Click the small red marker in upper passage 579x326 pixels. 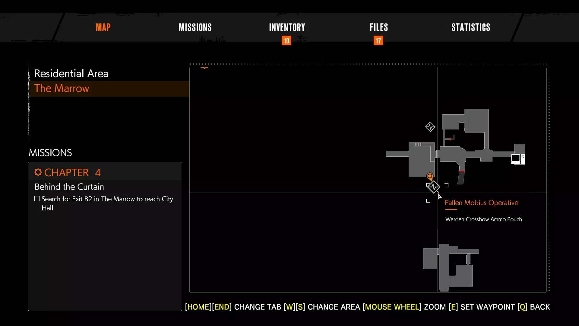point(451,139)
